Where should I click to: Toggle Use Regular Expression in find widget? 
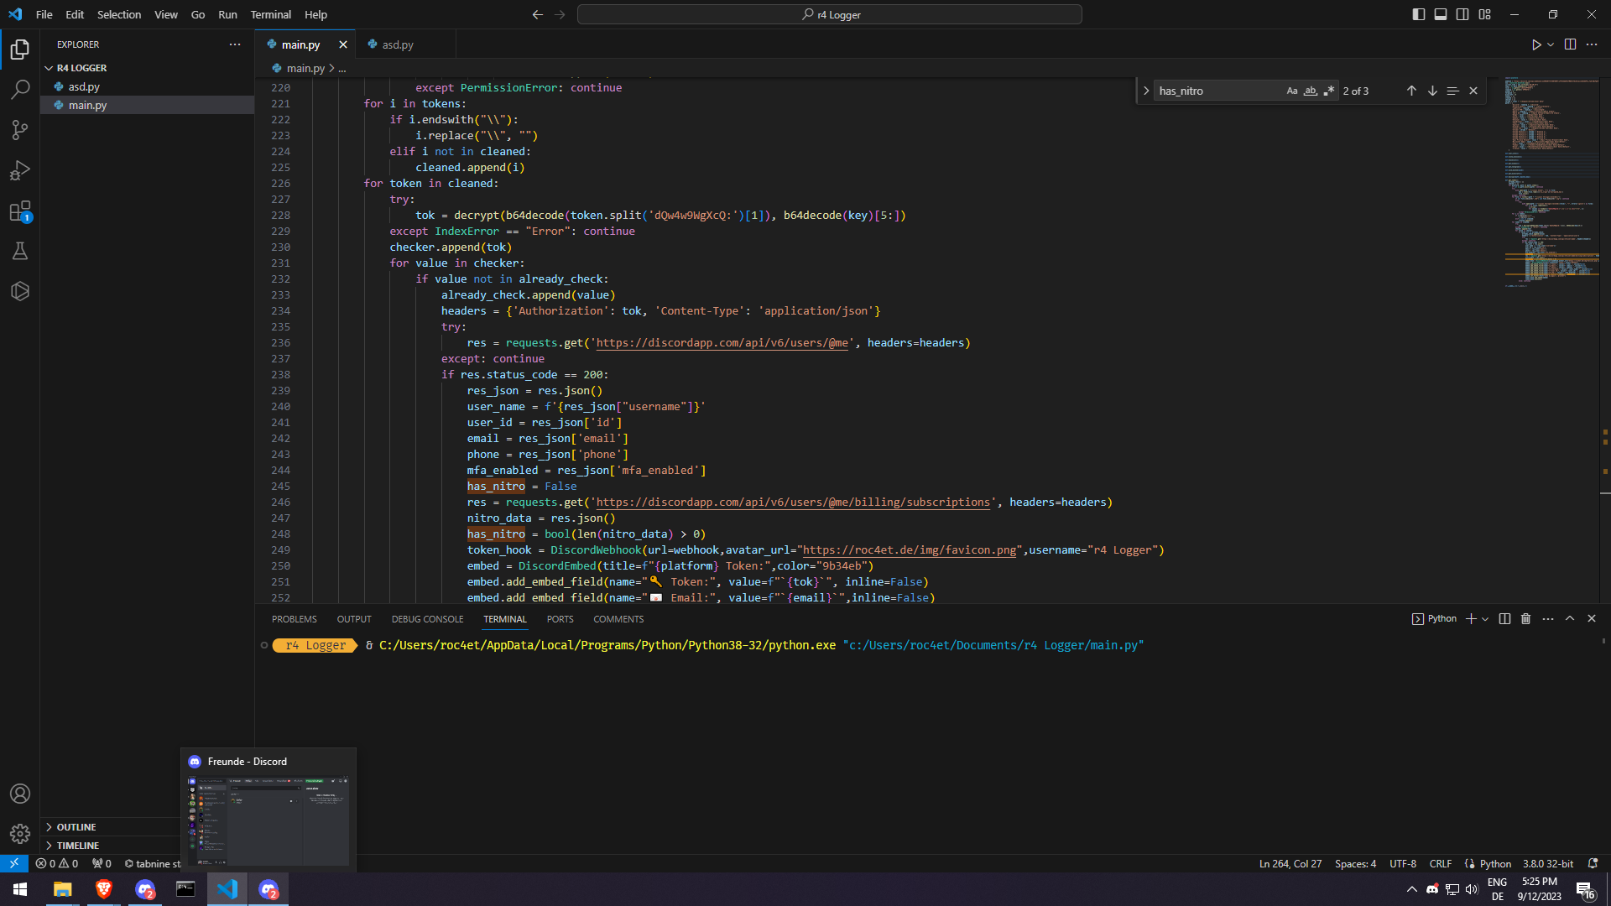[1328, 91]
